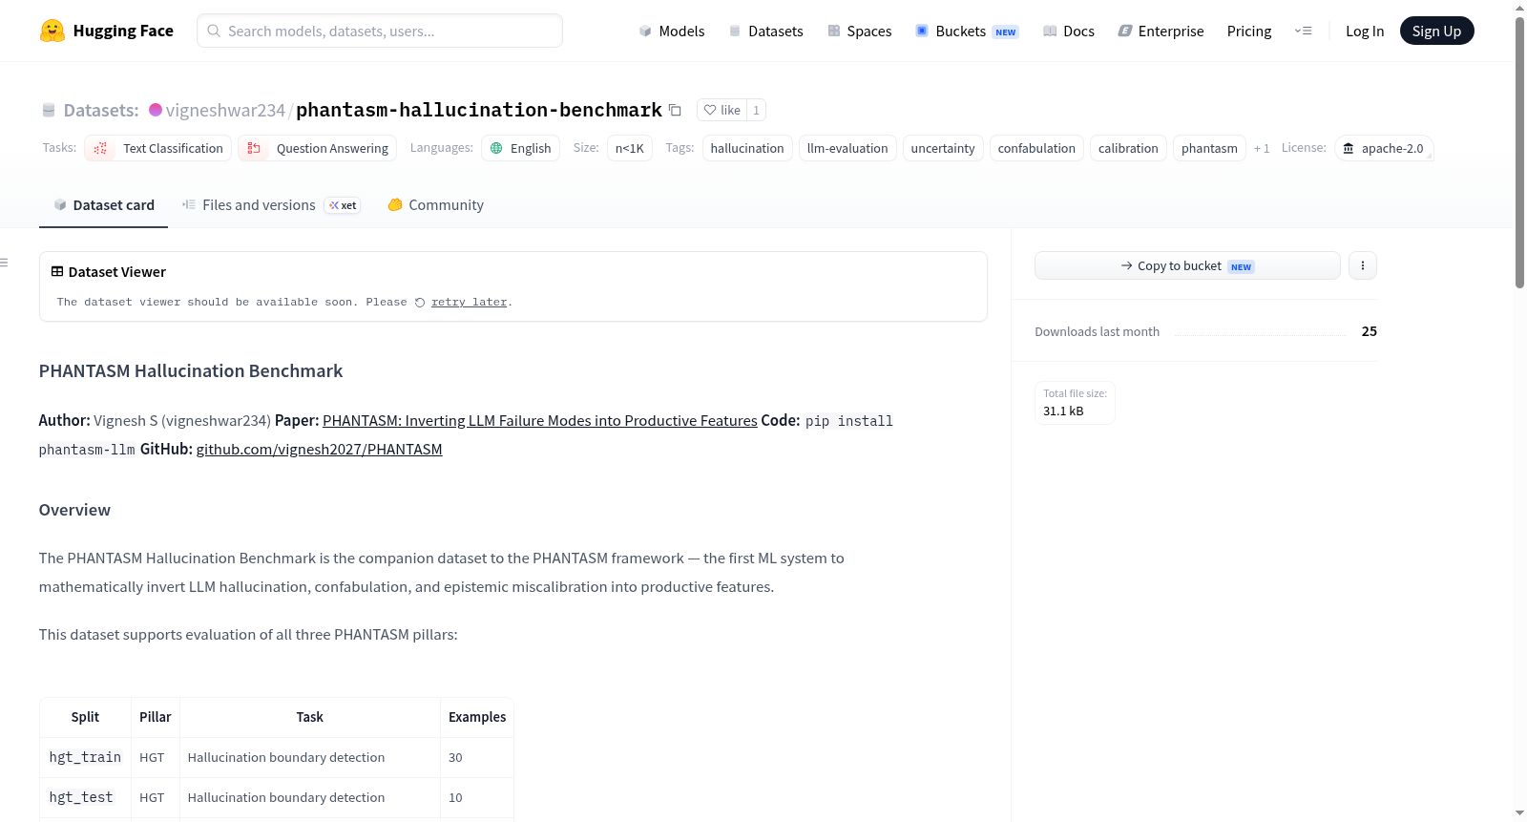This screenshot has width=1527, height=822.
Task: Filter by Text Classification task tag
Action: [x=158, y=148]
